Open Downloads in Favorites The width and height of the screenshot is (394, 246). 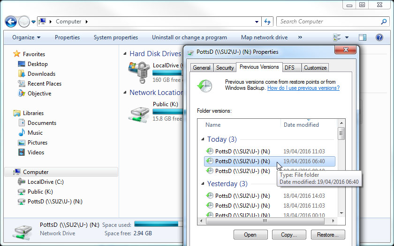41,73
